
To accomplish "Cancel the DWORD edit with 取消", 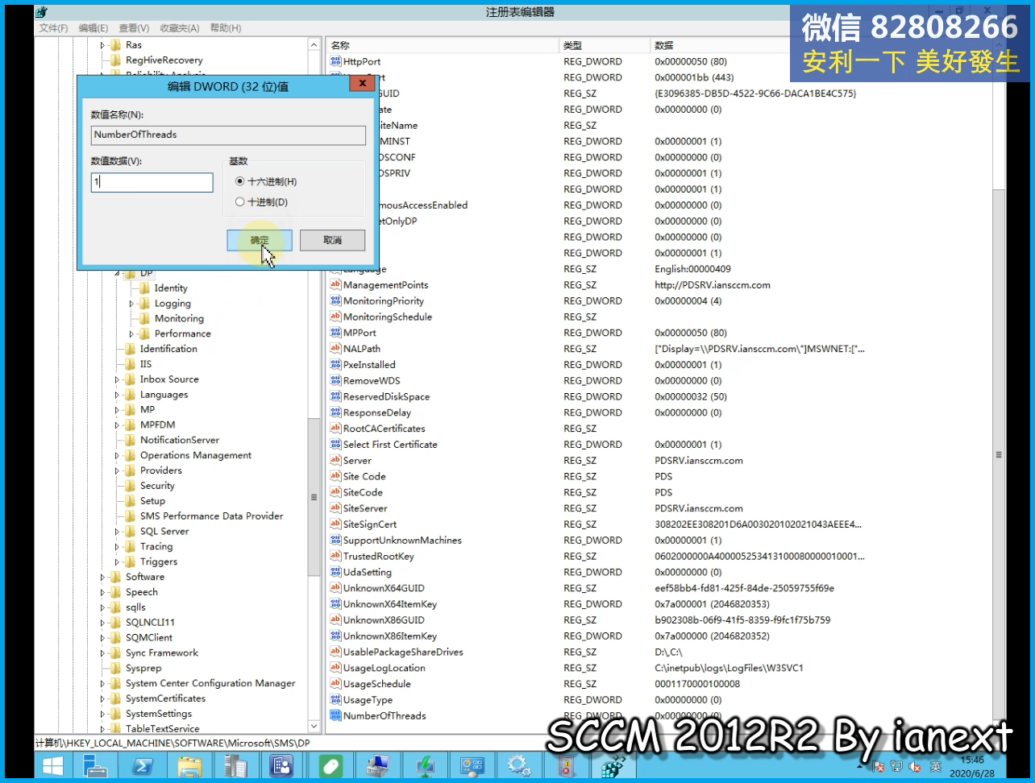I will click(332, 240).
